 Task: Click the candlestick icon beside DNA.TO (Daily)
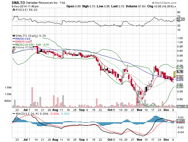(14, 36)
